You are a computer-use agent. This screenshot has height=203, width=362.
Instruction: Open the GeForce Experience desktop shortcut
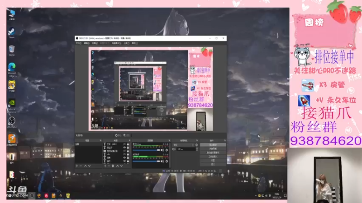[x=12, y=106]
